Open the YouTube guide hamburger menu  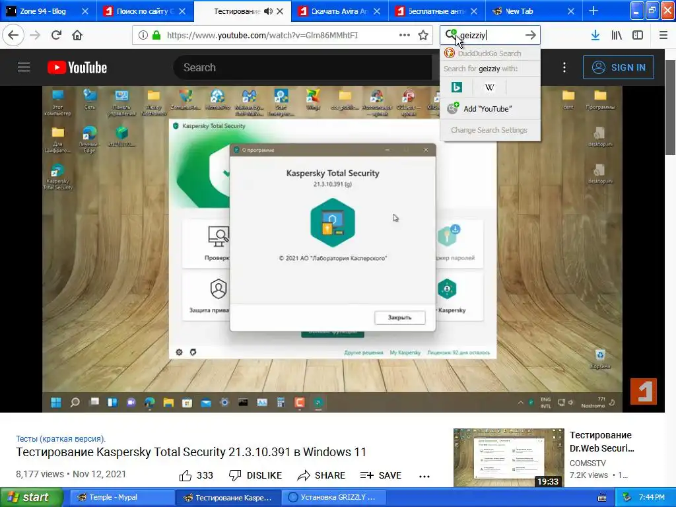(24, 67)
